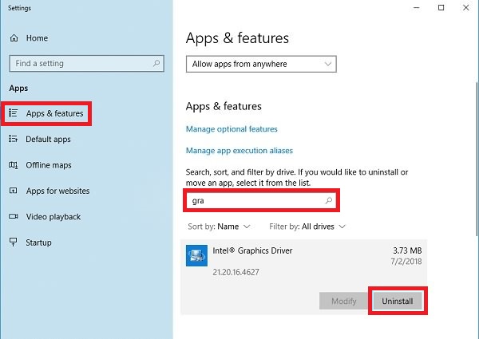The image size is (479, 339).
Task: Expand the Filter by All drives dropdown
Action: coord(307,227)
